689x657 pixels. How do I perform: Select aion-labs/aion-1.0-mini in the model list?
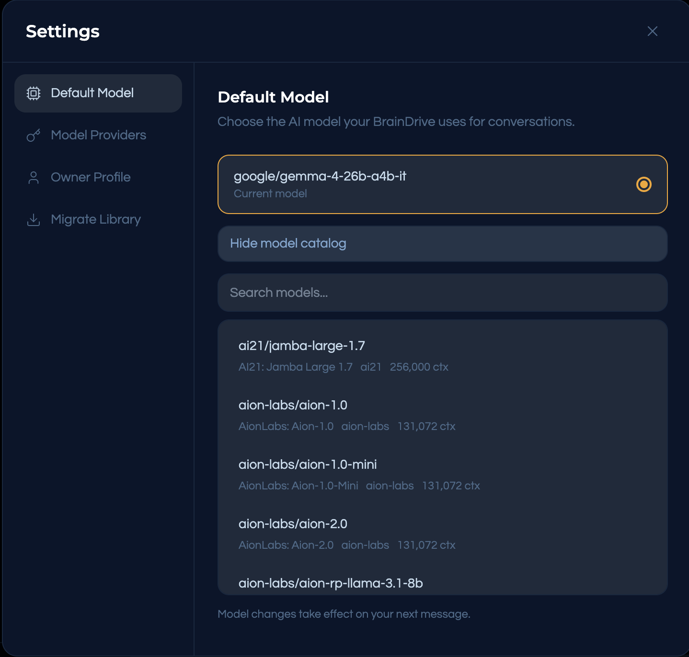[308, 464]
